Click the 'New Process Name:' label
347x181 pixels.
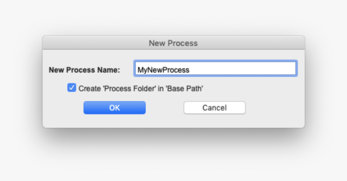84,70
